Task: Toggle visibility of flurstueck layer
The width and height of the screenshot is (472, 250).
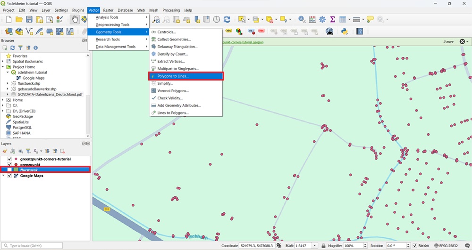Action: (9, 169)
